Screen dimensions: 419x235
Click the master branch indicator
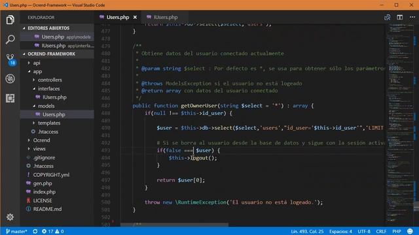click(x=16, y=231)
